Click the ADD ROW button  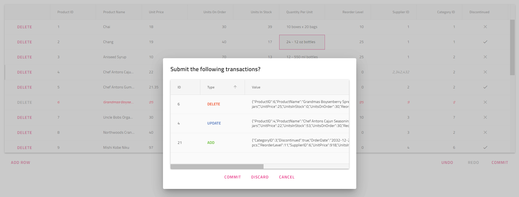(21, 163)
